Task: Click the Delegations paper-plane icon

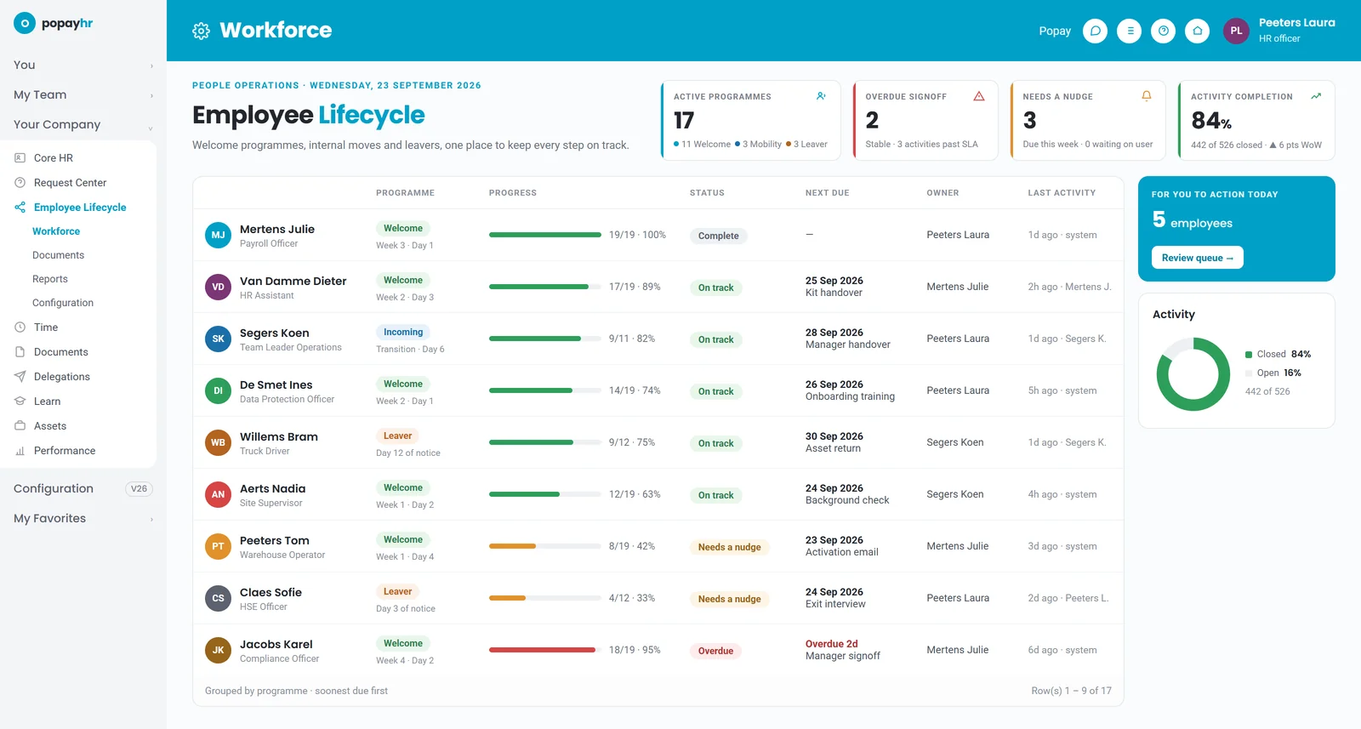Action: [20, 377]
